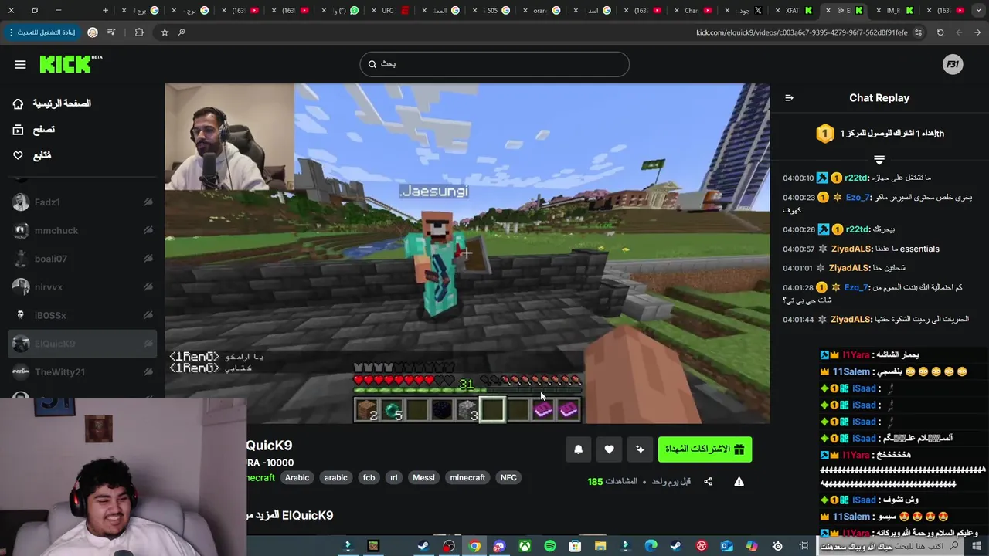Click the number 1 rank badge
The height and width of the screenshot is (556, 989).
click(x=824, y=134)
